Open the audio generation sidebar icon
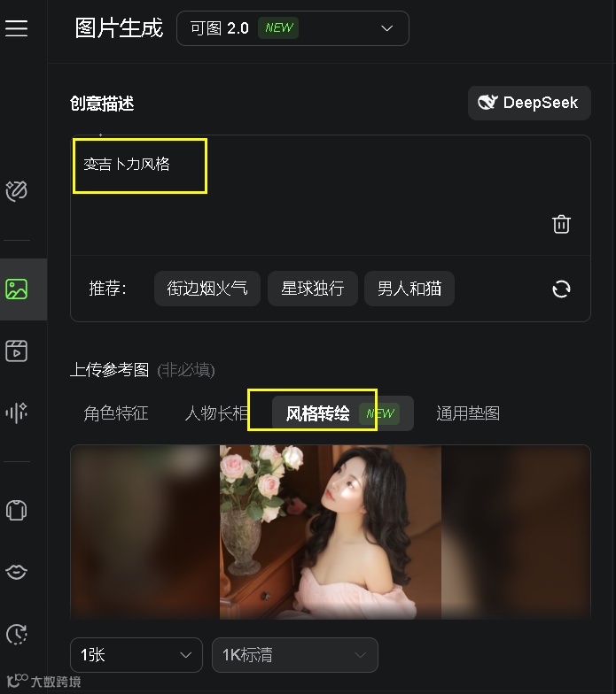The width and height of the screenshot is (616, 694). (x=16, y=413)
